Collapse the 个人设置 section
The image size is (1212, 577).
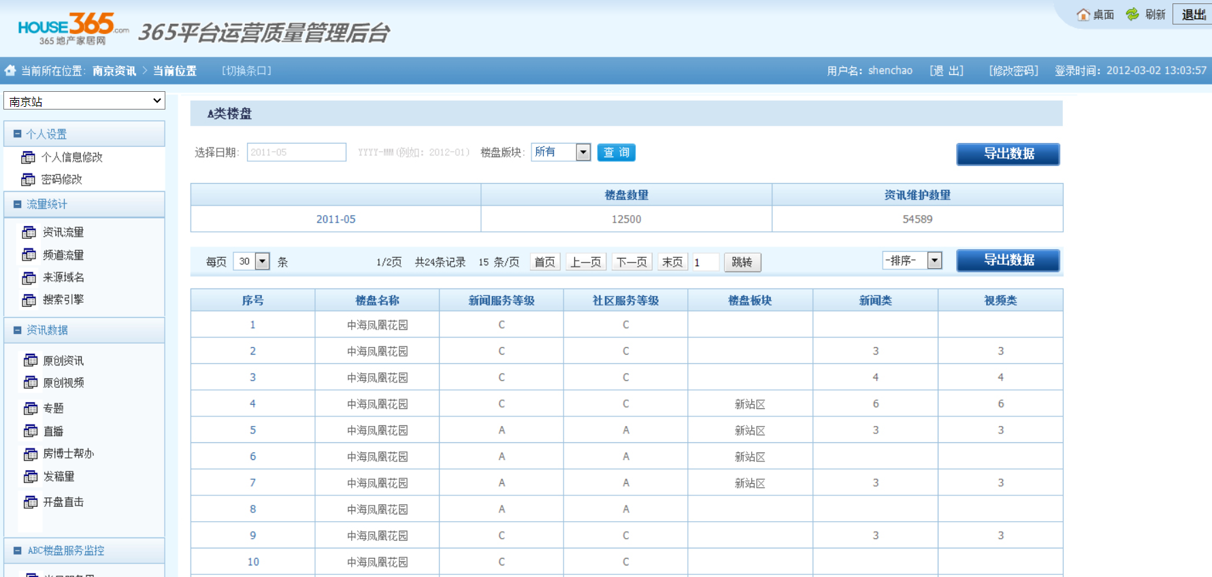click(x=18, y=134)
